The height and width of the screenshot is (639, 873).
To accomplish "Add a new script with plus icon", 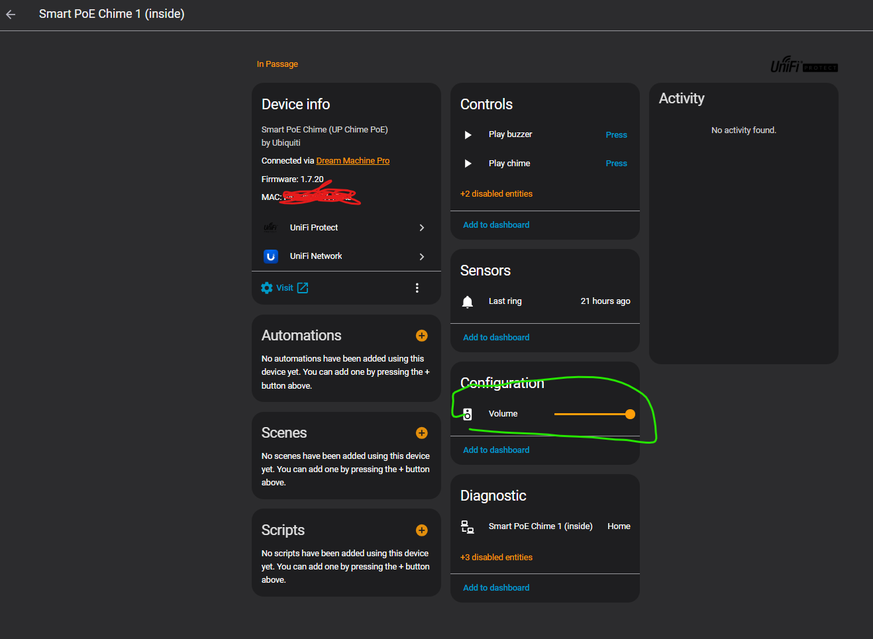I will 421,530.
